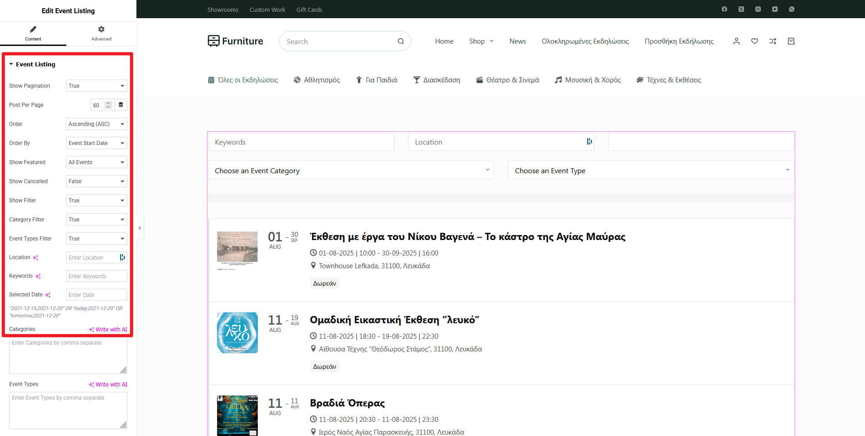Open the user account icon
Image resolution: width=865 pixels, height=436 pixels.
pyautogui.click(x=737, y=41)
